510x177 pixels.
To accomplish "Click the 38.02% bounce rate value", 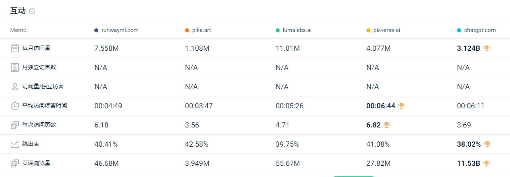I will [469, 144].
